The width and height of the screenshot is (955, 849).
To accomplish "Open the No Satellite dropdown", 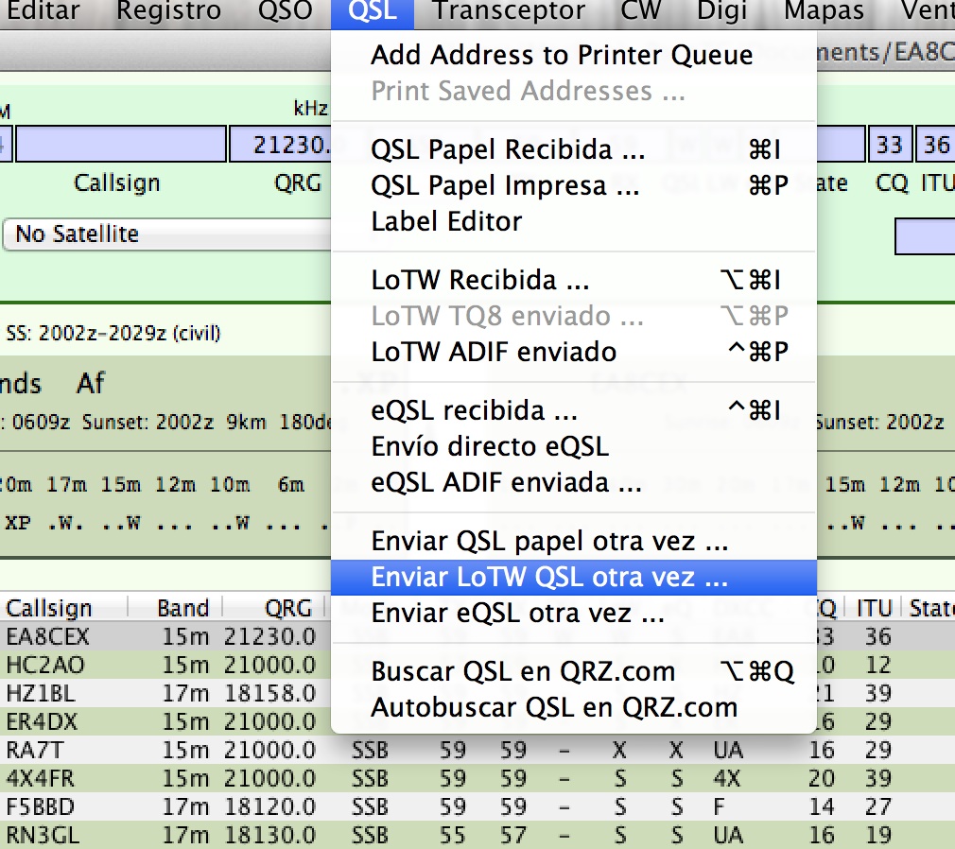I will (x=167, y=234).
